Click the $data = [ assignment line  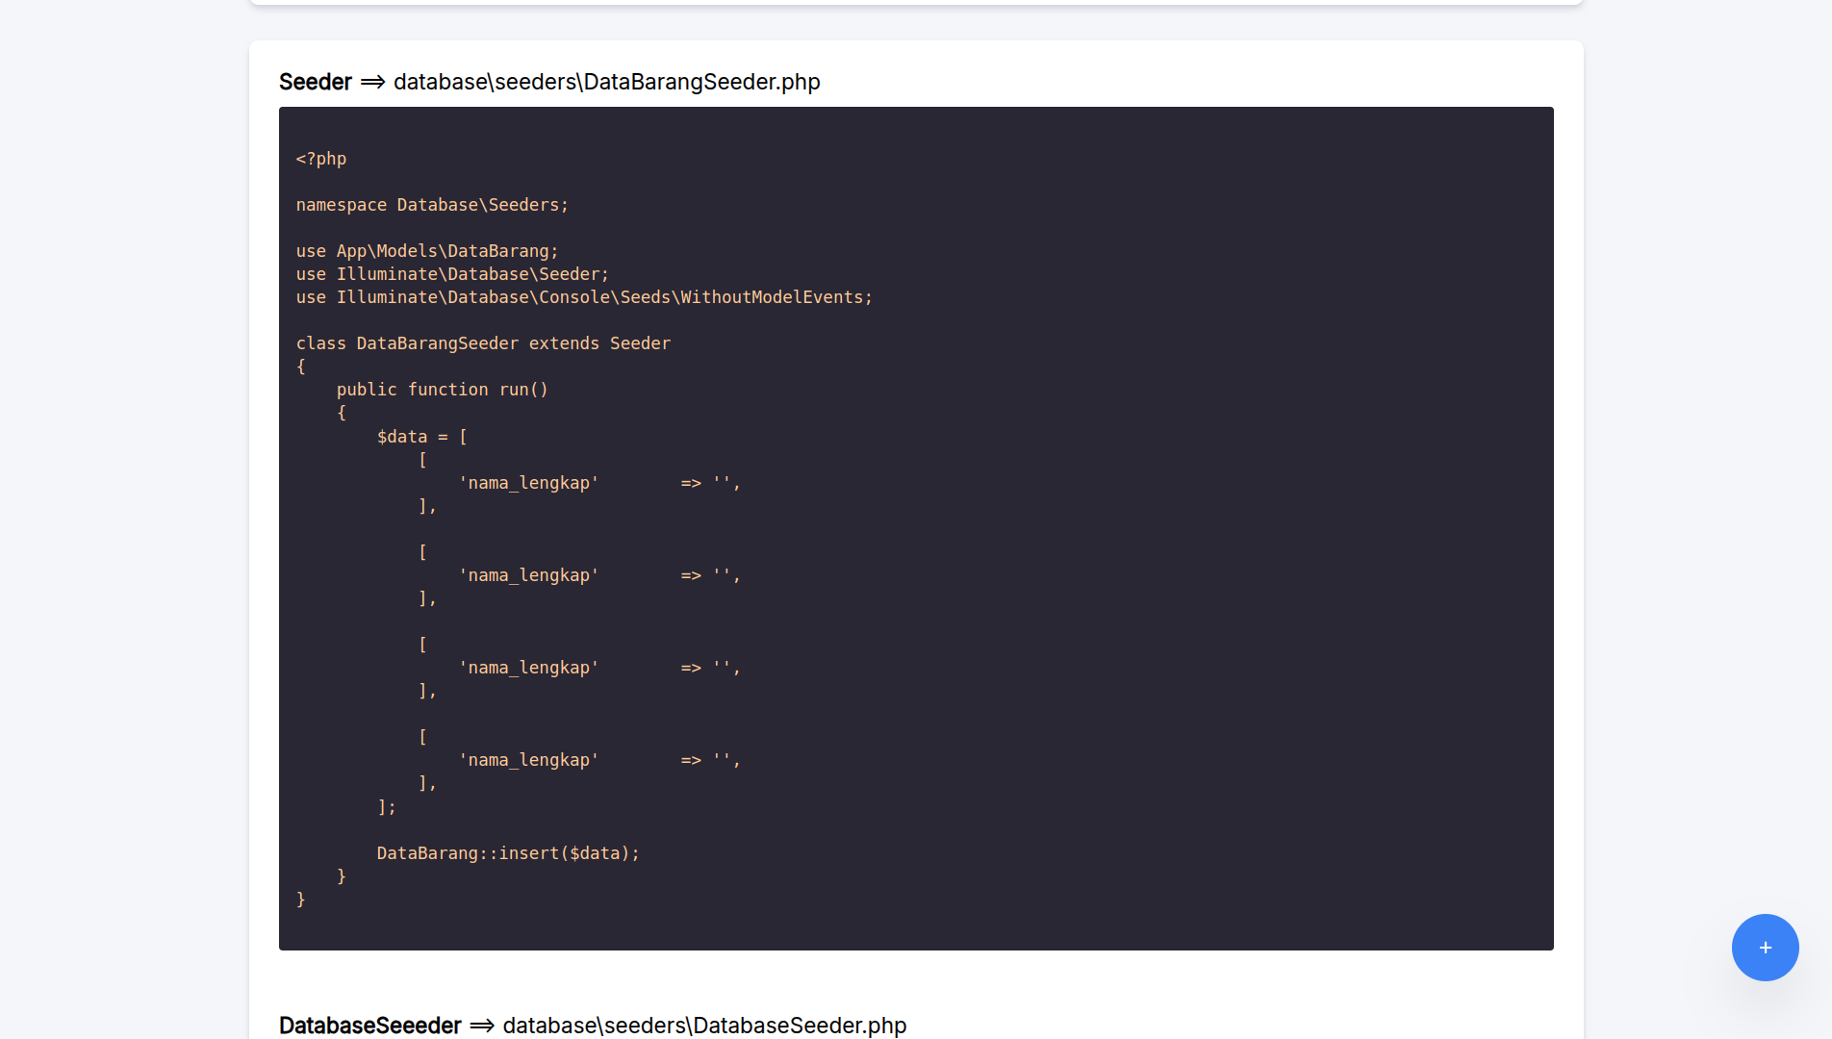coord(421,437)
